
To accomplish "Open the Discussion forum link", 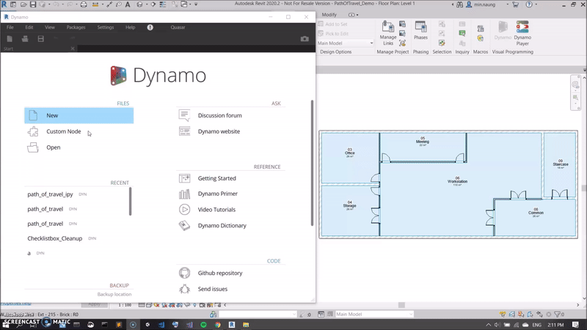I will (219, 115).
